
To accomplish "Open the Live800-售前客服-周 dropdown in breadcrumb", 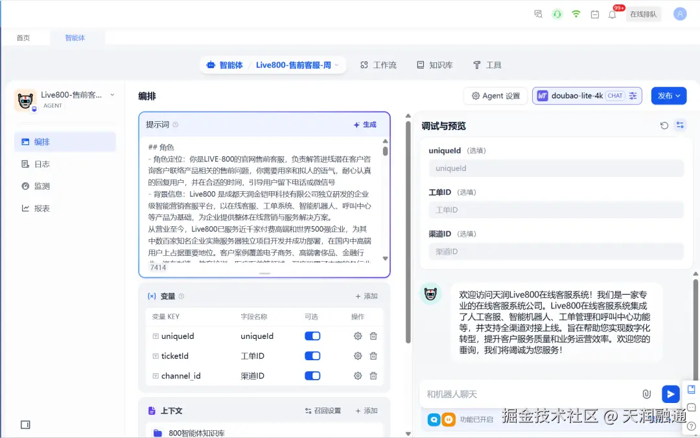I will coord(297,65).
